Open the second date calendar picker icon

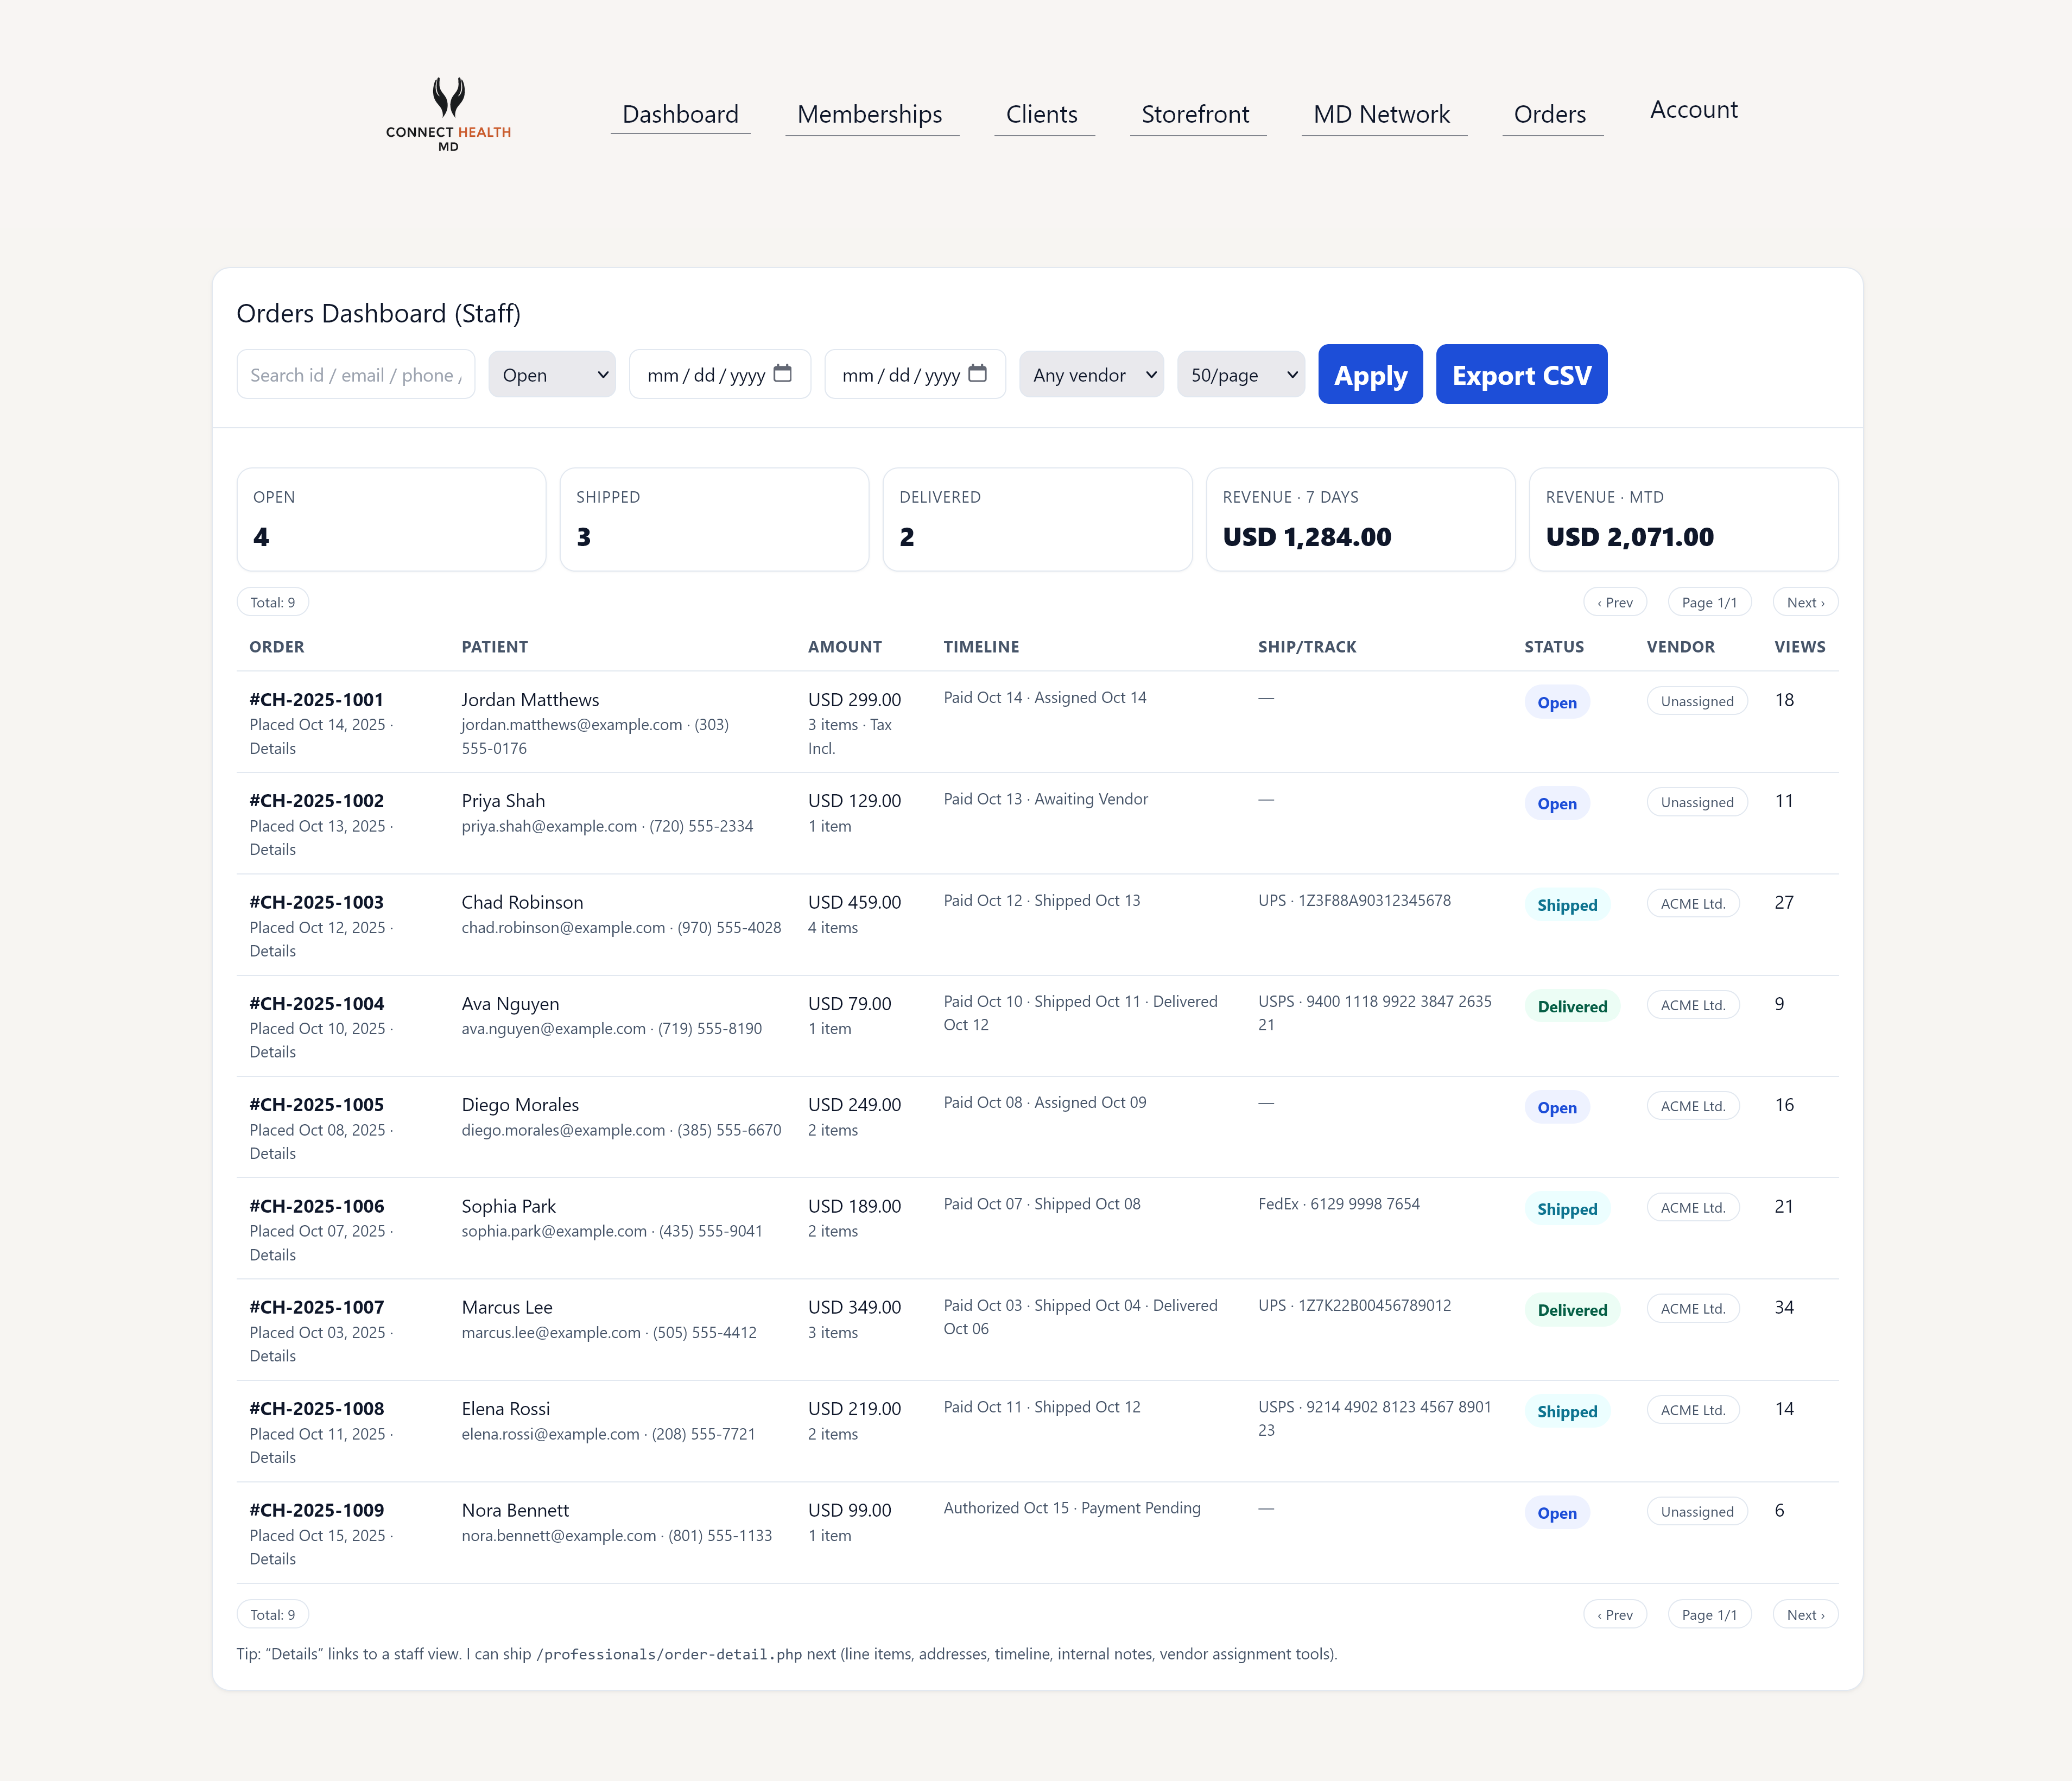pos(978,374)
